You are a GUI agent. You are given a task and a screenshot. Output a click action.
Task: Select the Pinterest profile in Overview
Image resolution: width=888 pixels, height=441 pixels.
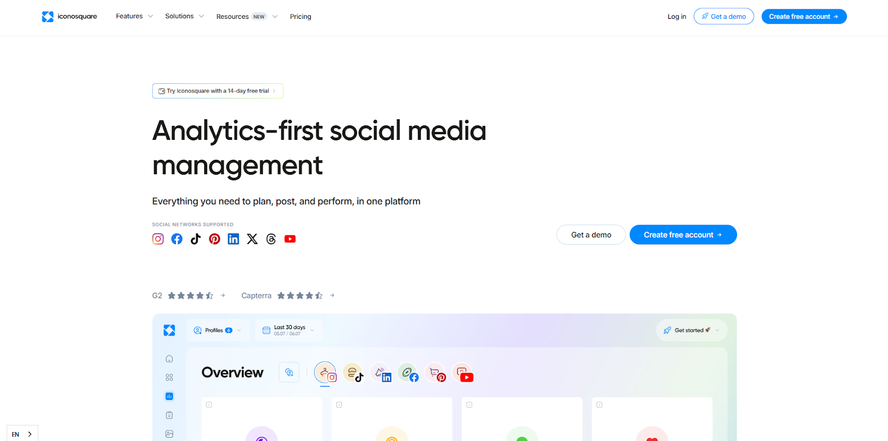pos(436,373)
